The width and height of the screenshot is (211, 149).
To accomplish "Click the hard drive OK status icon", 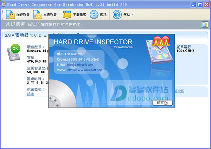I will pyautogui.click(x=14, y=52).
